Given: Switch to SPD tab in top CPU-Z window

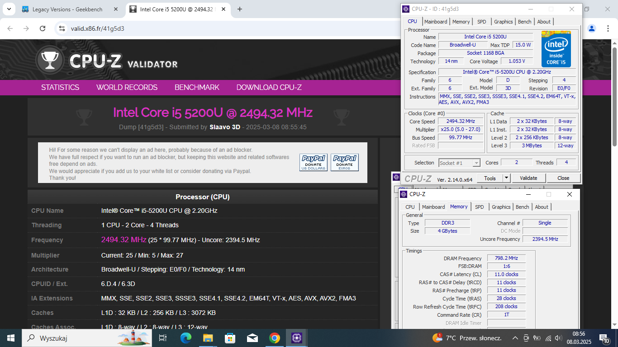Looking at the screenshot, I should (x=482, y=22).
